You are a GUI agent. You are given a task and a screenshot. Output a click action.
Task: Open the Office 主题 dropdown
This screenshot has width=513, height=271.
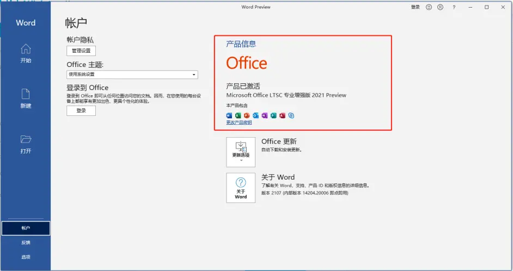pyautogui.click(x=132, y=75)
